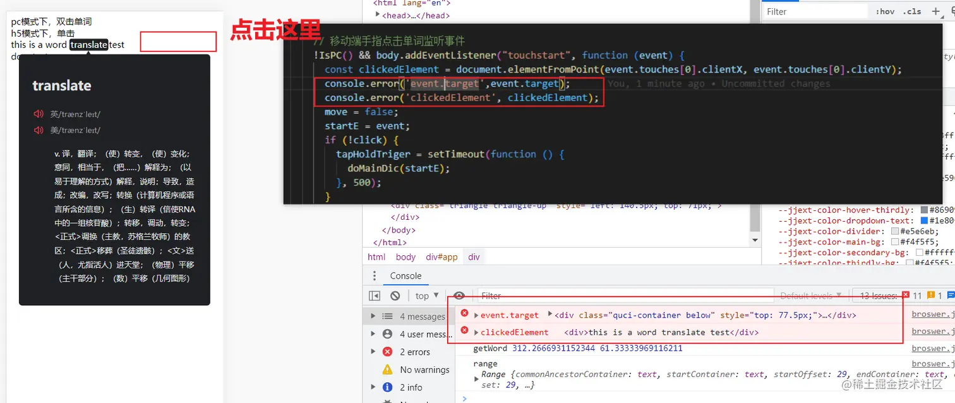Open color swatch for --jjext-color-hover-thirdly
This screenshot has width=955, height=403.
[x=924, y=210]
